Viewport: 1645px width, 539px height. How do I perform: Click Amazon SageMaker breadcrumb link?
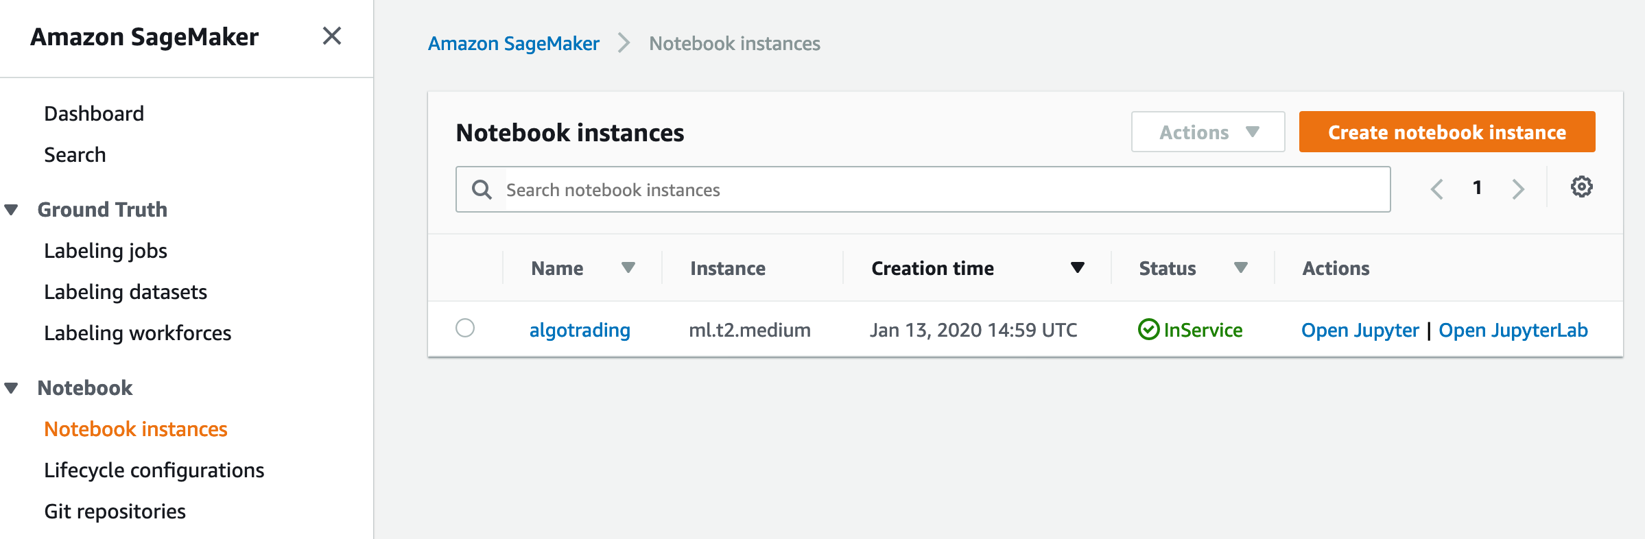coord(513,44)
